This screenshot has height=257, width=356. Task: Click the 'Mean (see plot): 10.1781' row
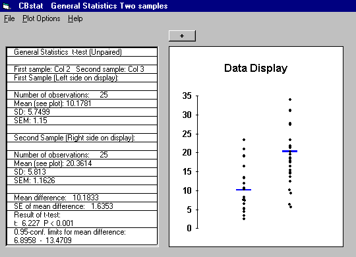[x=82, y=103]
